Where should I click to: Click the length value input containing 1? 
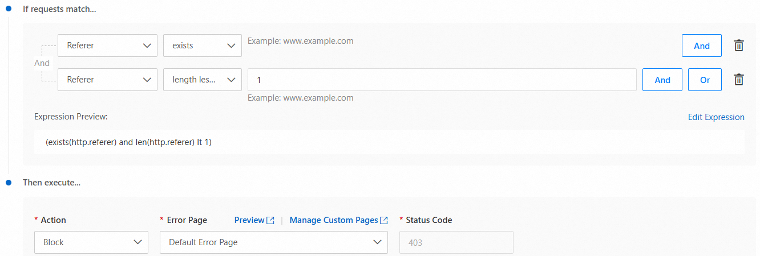[442, 80]
